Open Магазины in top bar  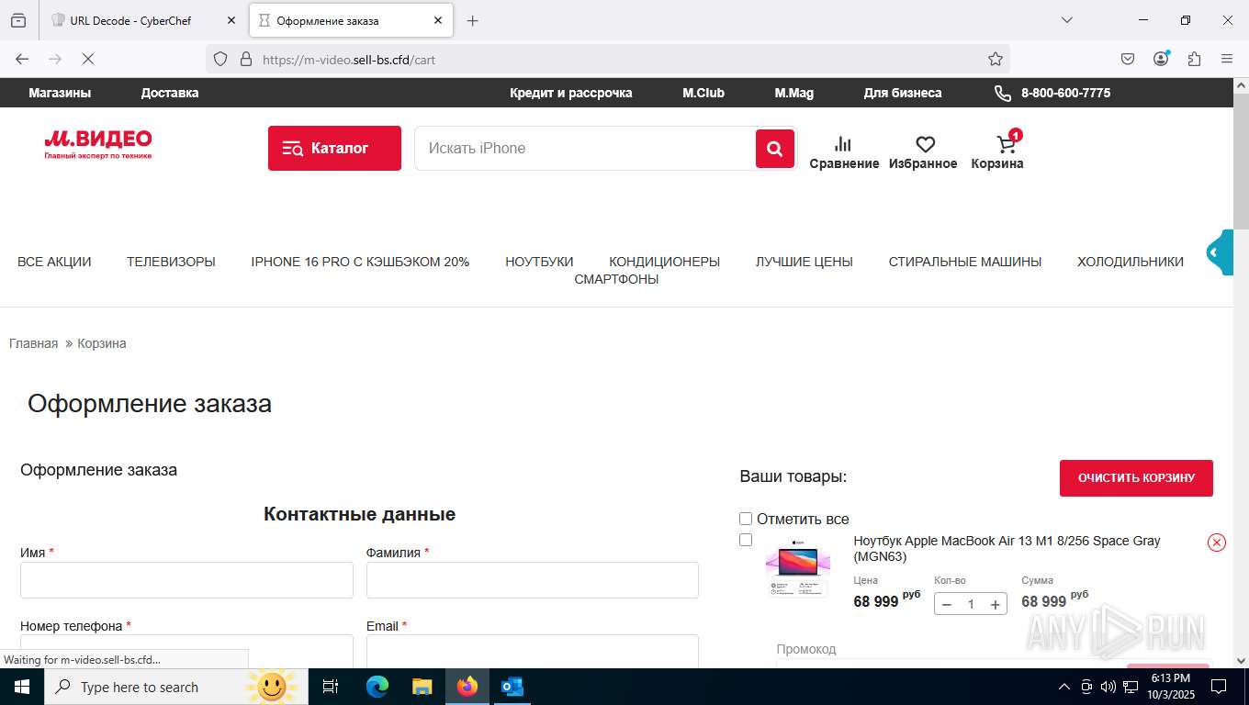60,93
